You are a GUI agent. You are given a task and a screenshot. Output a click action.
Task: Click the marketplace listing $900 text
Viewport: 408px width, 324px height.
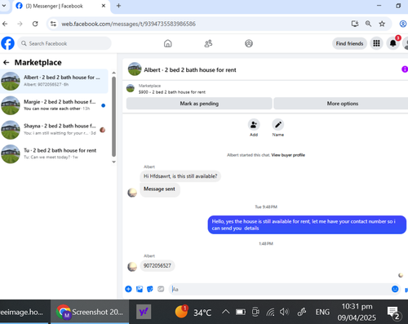(172, 92)
